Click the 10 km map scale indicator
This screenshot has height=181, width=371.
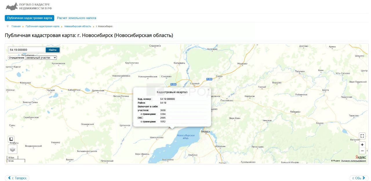pyautogui.click(x=12, y=158)
